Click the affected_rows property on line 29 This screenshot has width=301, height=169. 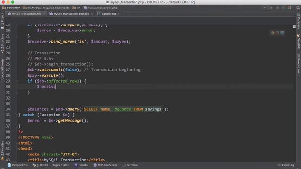click(64, 81)
